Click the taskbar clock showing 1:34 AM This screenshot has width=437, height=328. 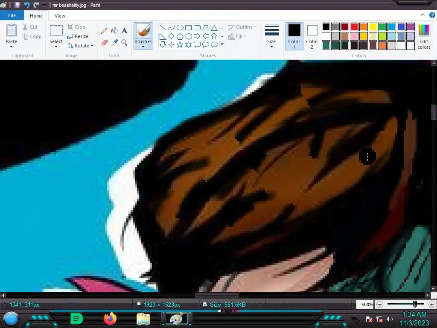click(414, 315)
